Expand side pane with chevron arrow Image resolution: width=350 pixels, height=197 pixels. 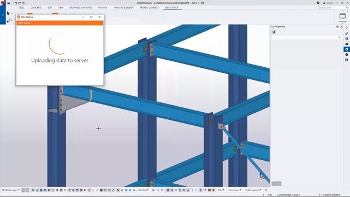[347, 28]
